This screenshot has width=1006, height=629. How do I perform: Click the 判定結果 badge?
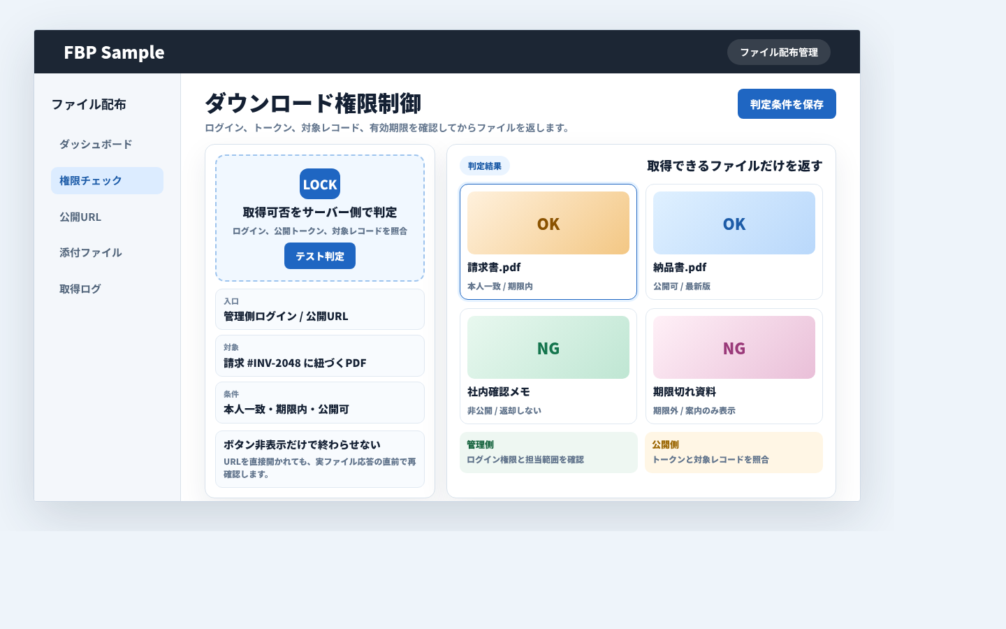click(x=485, y=166)
